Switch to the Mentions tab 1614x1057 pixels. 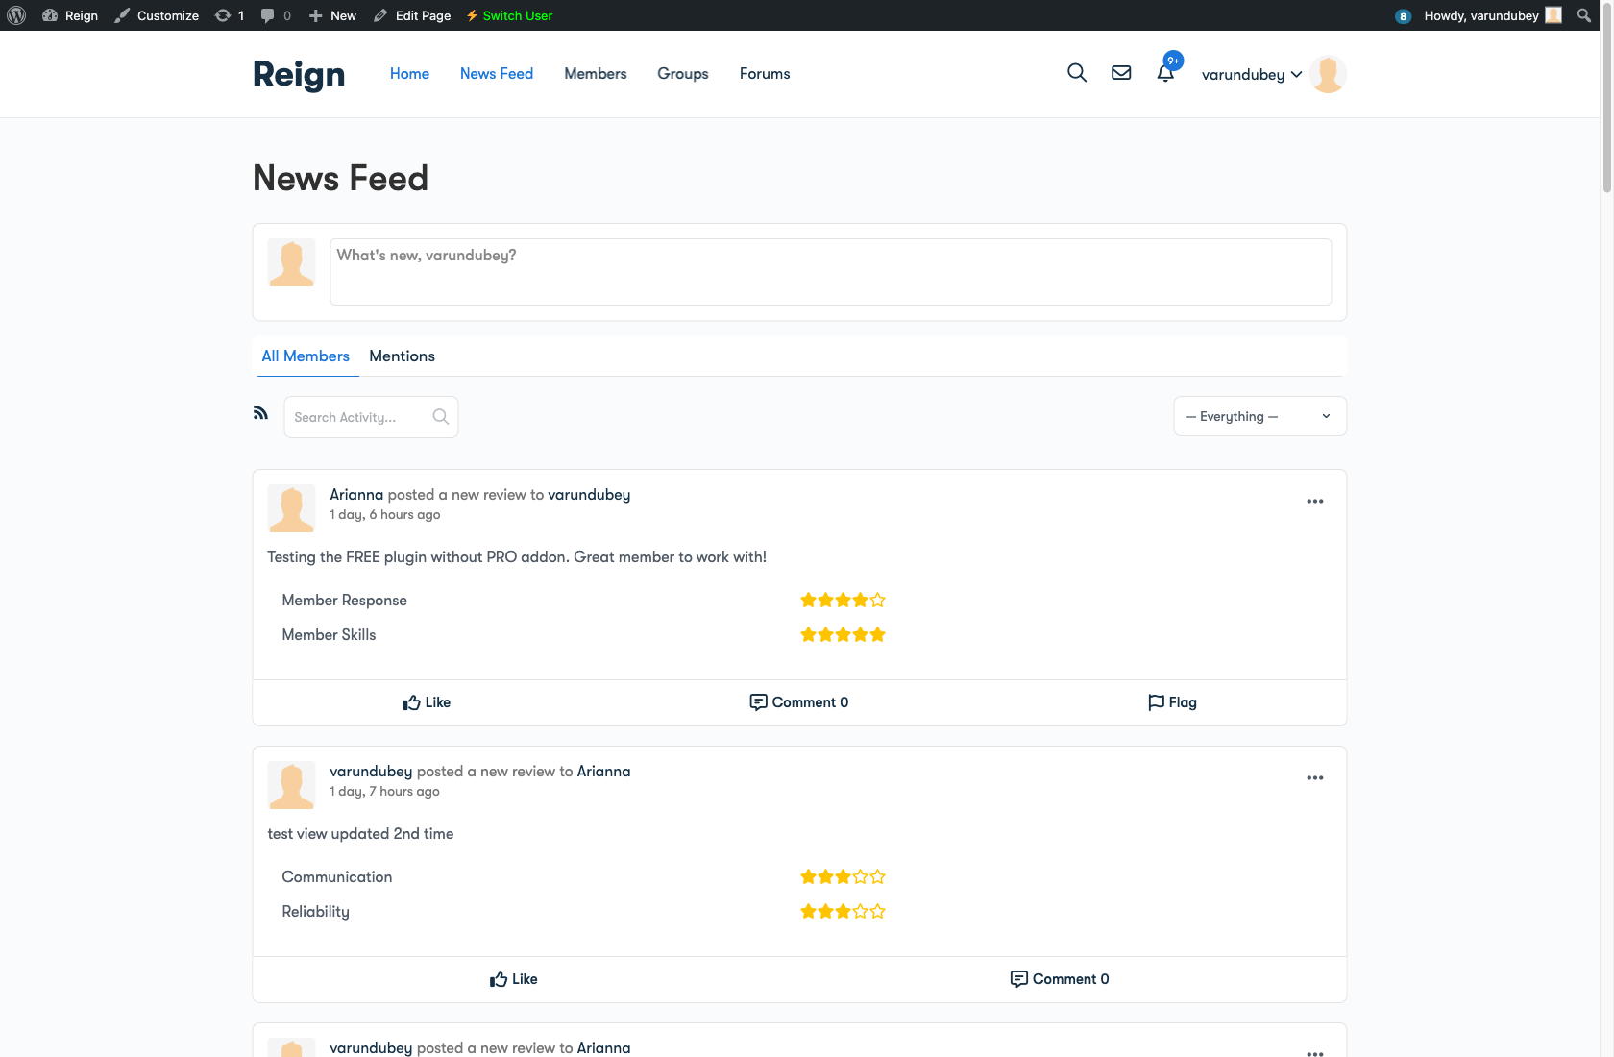[x=402, y=356]
